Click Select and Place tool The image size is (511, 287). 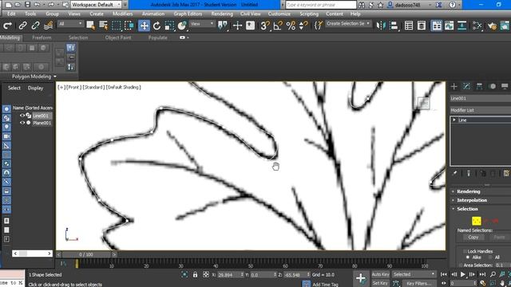click(182, 26)
